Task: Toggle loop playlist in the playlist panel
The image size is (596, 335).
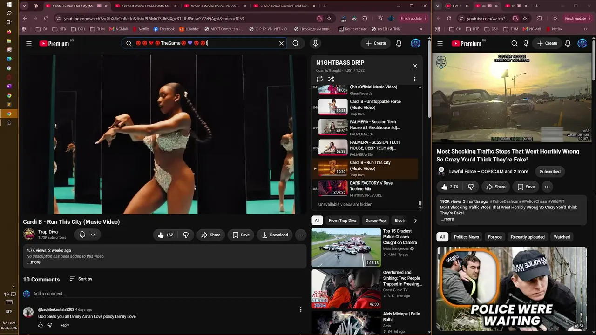Action: 319,79
